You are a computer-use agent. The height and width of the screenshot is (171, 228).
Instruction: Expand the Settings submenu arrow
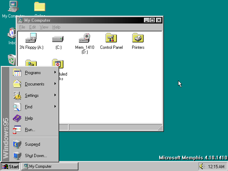pyautogui.click(x=55, y=95)
